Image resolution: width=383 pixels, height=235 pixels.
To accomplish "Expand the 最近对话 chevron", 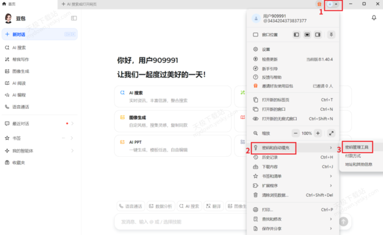I will click(x=72, y=124).
